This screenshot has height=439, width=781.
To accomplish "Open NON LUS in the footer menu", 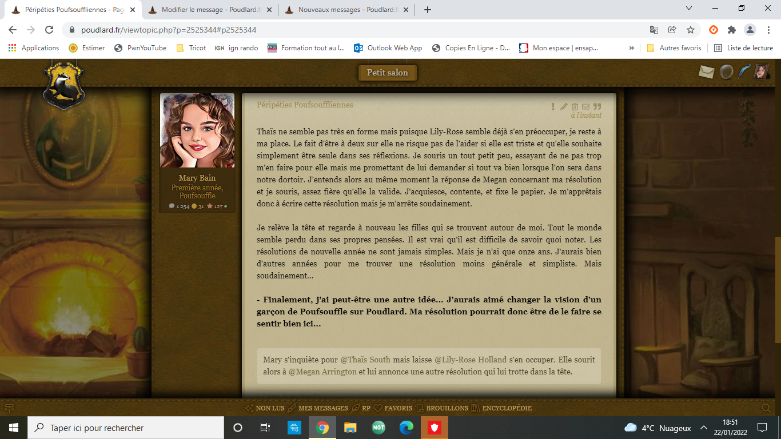I will click(264, 408).
